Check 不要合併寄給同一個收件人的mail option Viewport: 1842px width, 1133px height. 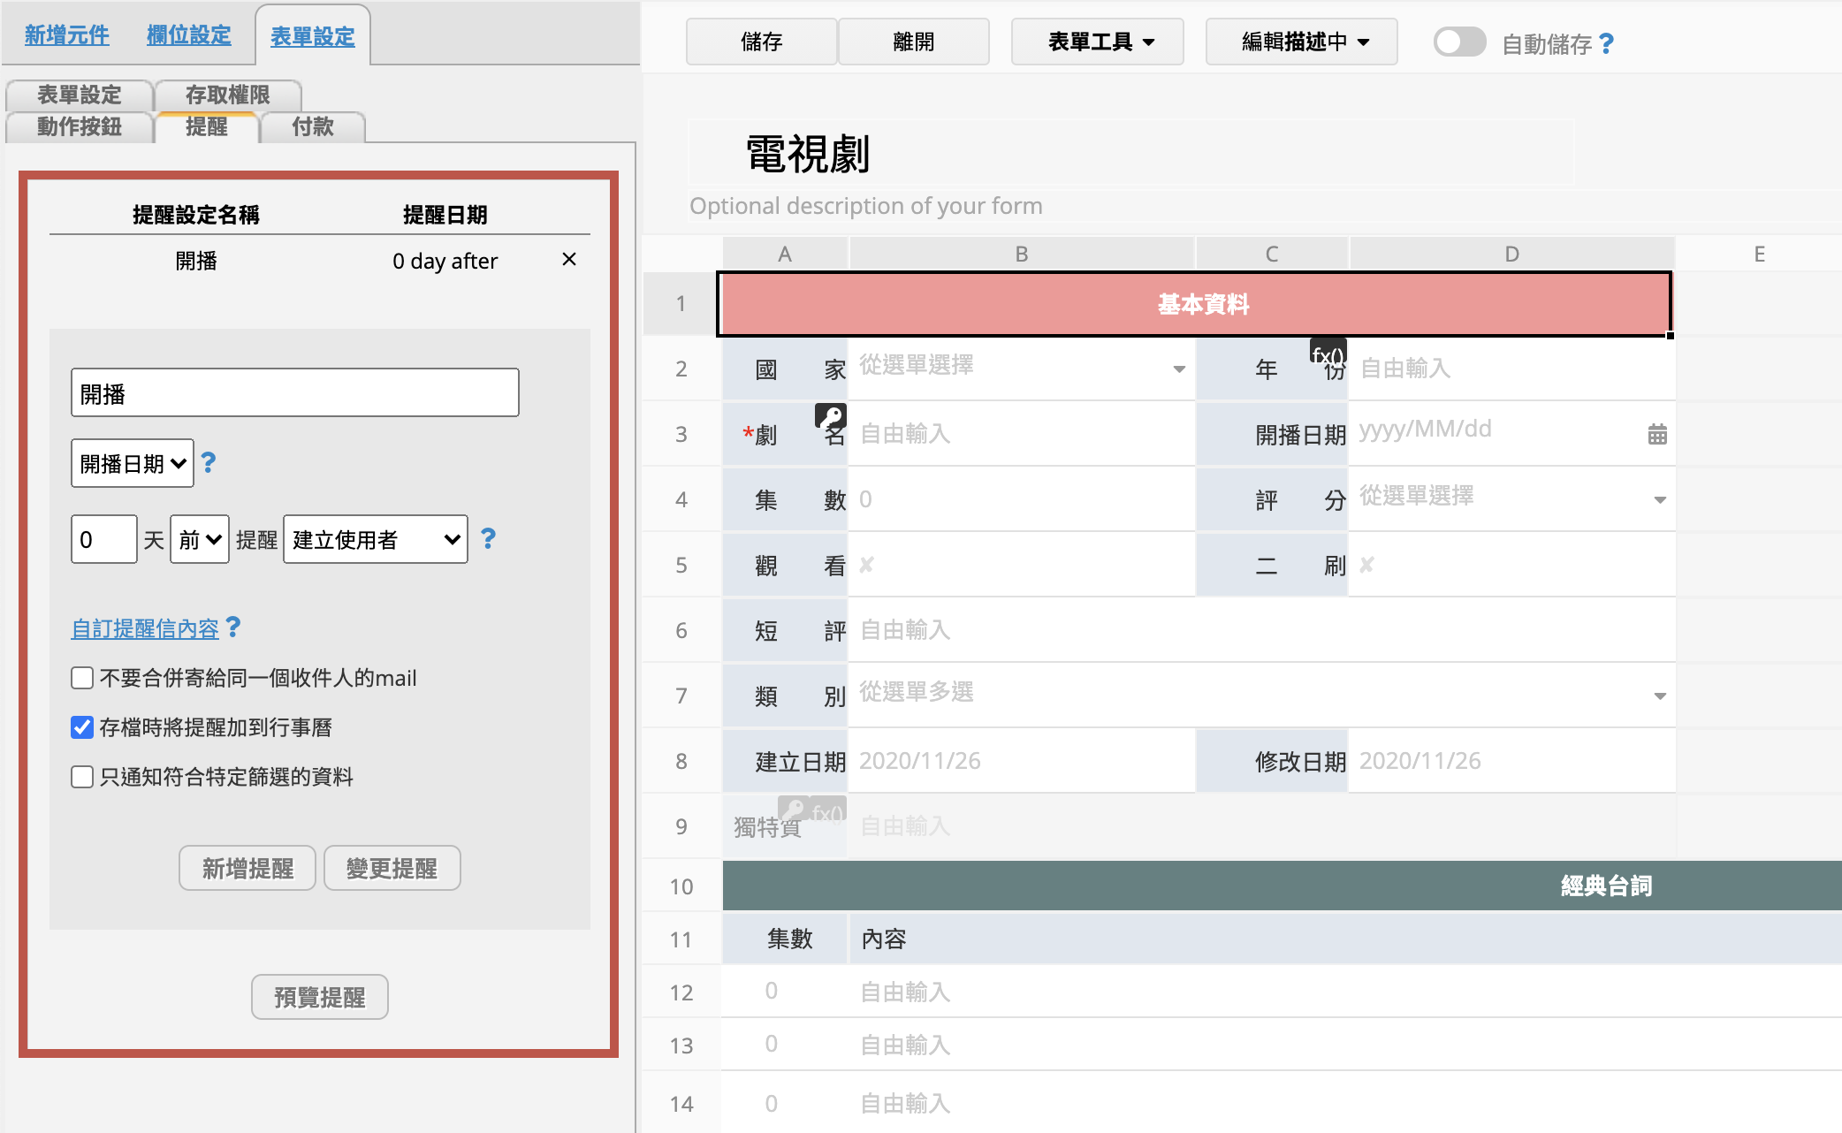pyautogui.click(x=82, y=678)
